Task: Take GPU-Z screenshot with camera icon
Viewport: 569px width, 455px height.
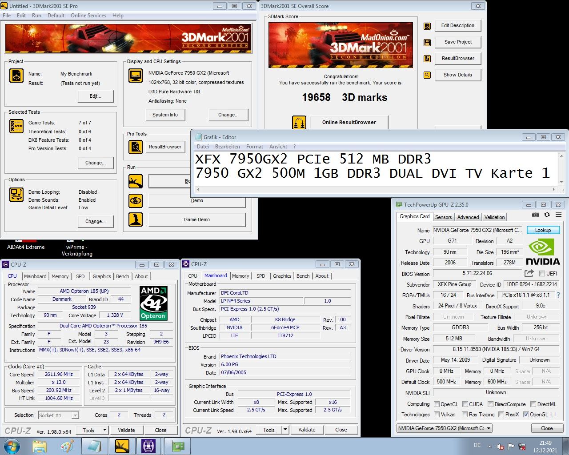Action: pos(536,215)
